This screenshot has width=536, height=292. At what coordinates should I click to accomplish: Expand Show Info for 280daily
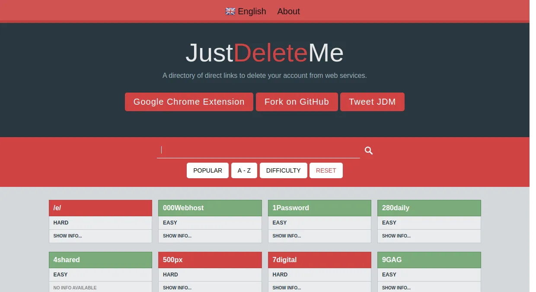(396, 236)
